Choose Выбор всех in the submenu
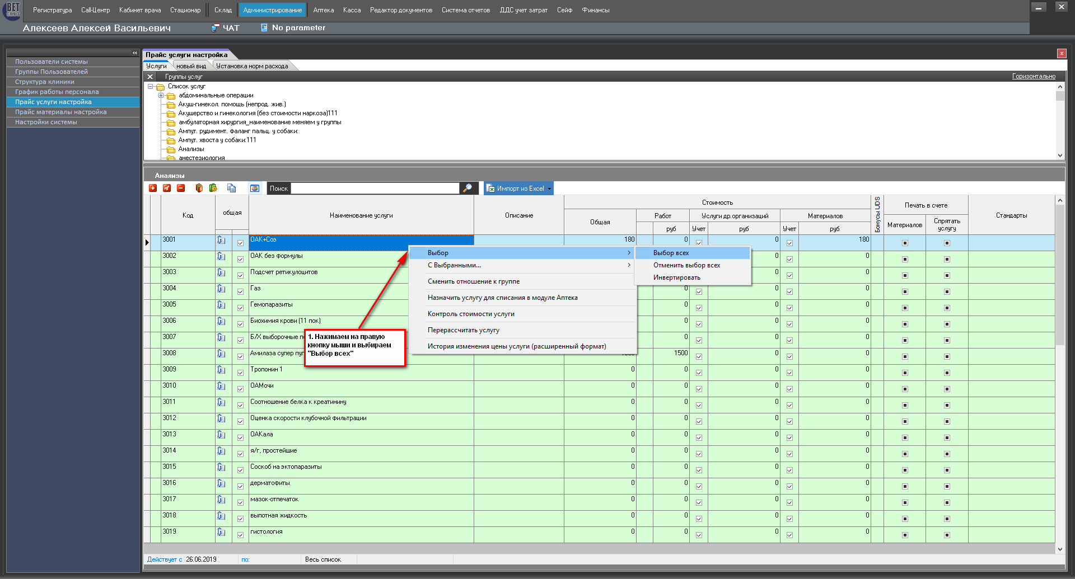 671,253
